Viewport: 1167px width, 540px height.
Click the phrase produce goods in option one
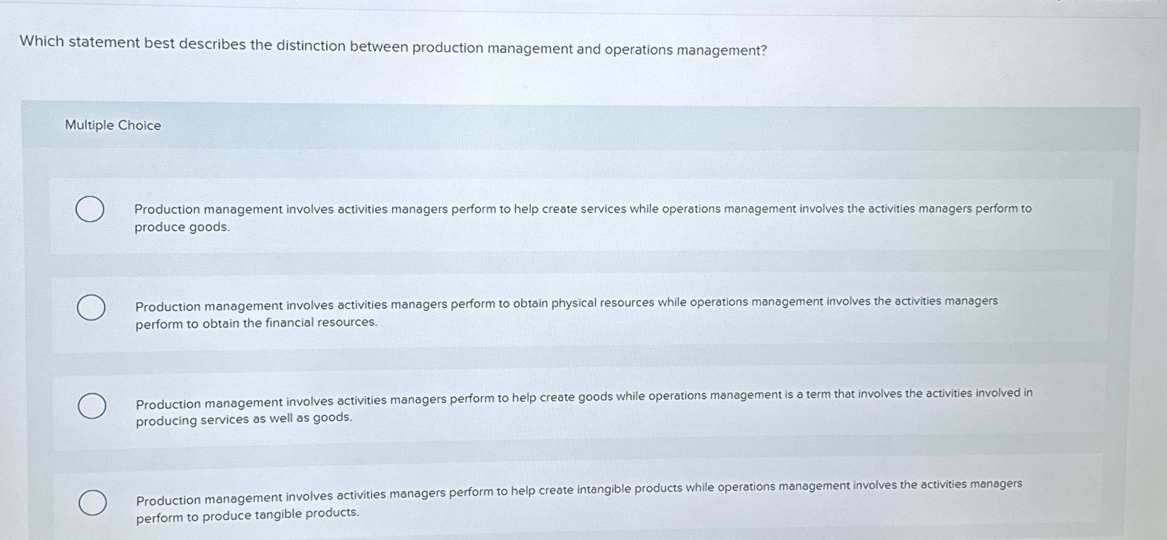[x=181, y=227]
